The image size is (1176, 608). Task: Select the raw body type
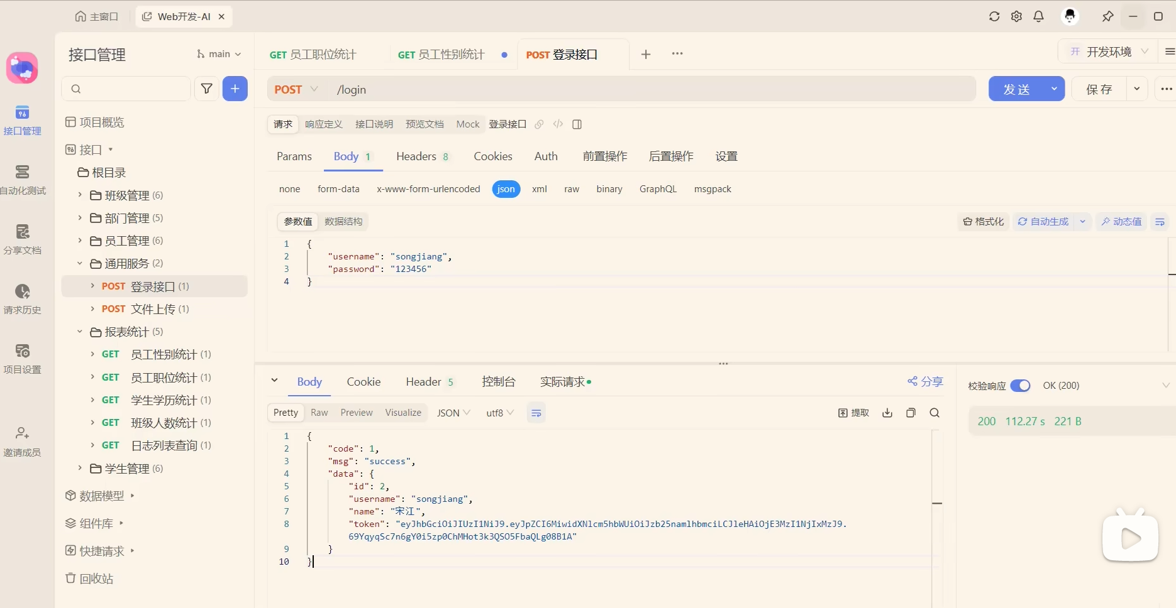click(x=572, y=189)
